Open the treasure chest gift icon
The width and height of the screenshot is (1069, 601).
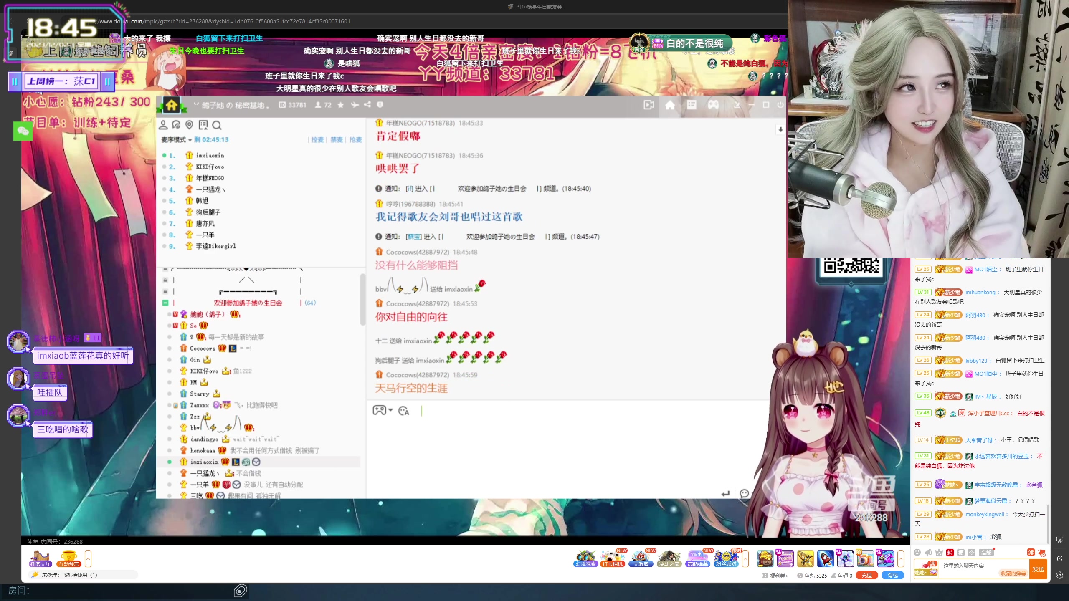765,558
